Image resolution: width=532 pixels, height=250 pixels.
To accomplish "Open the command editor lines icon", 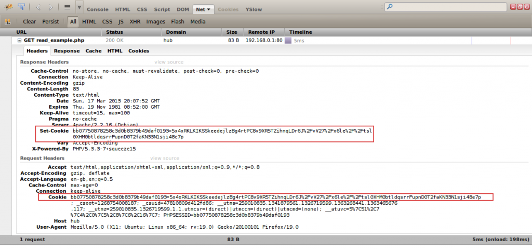I will (x=67, y=7).
